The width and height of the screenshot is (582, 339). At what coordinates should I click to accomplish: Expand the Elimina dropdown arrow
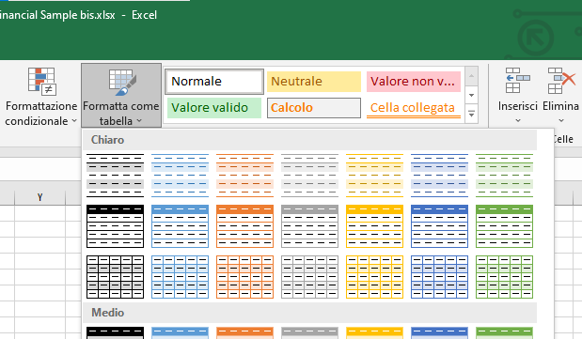coord(561,120)
